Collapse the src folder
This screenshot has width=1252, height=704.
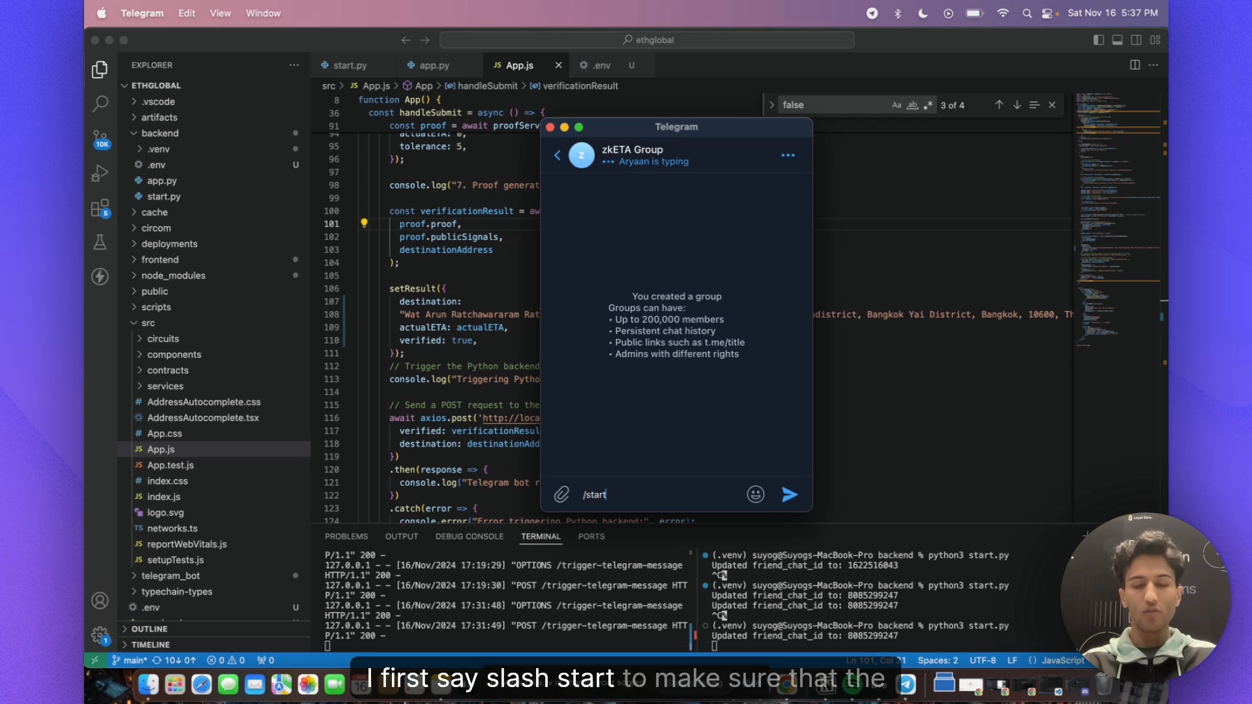pos(148,323)
